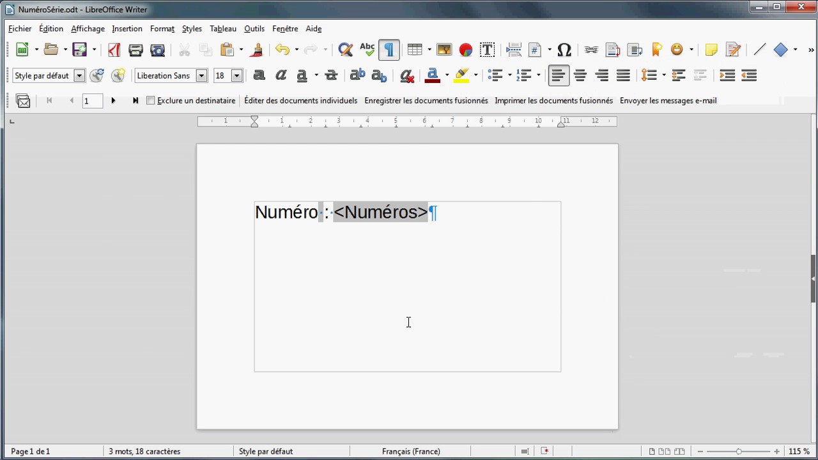Select the Line drawing tool

[x=759, y=50]
